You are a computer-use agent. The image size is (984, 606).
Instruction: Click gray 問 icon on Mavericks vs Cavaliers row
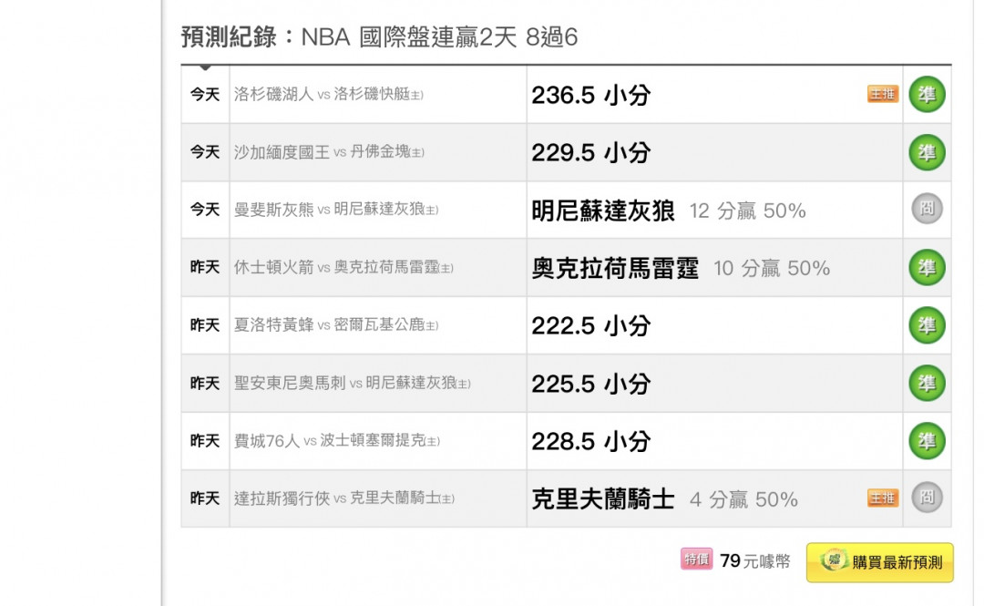click(x=927, y=498)
